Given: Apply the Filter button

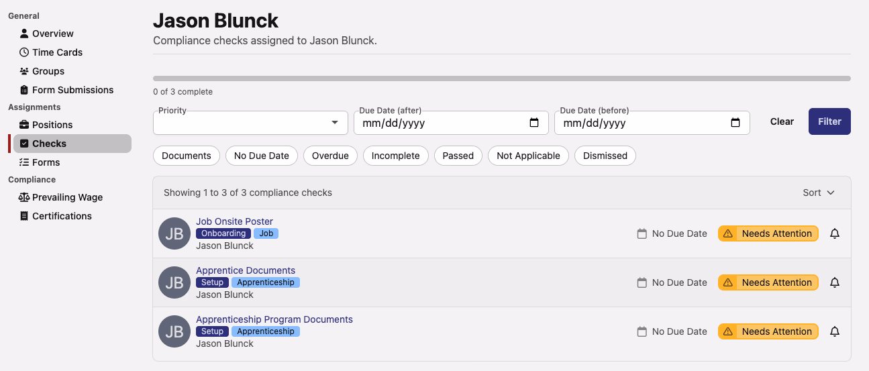Looking at the screenshot, I should point(829,121).
